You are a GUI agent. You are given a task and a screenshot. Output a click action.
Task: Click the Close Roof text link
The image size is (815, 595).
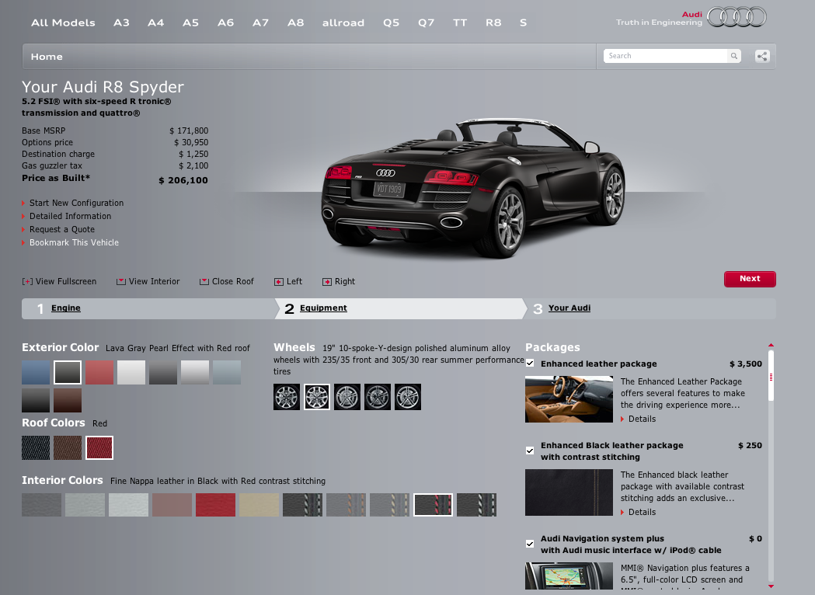pyautogui.click(x=233, y=282)
